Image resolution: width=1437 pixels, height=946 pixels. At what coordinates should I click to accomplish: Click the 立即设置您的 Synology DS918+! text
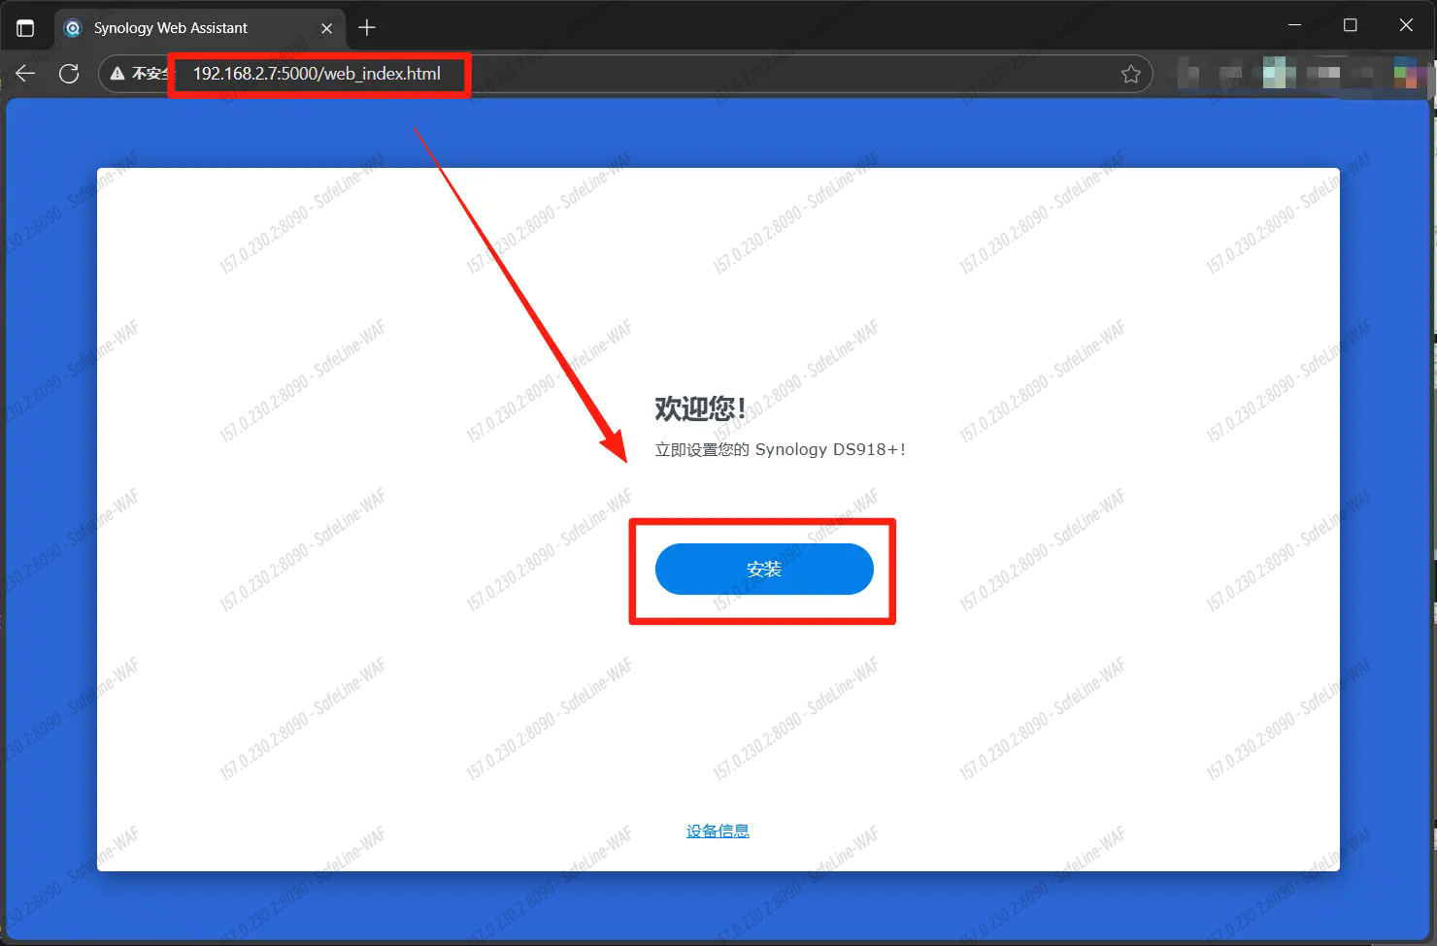coord(780,449)
